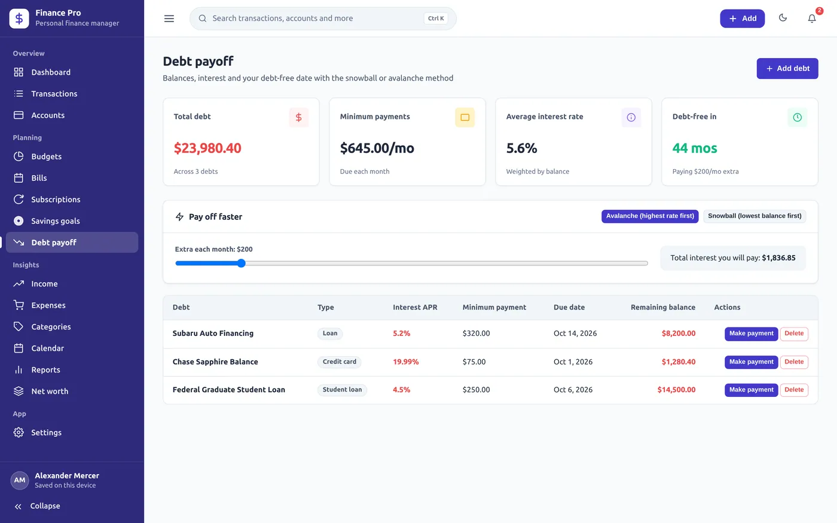The image size is (837, 523).
Task: Make payment on Chase Sapphire Balance
Action: pyautogui.click(x=751, y=362)
